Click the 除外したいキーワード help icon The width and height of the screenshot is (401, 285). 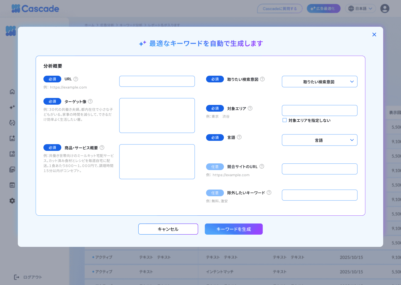(x=269, y=193)
